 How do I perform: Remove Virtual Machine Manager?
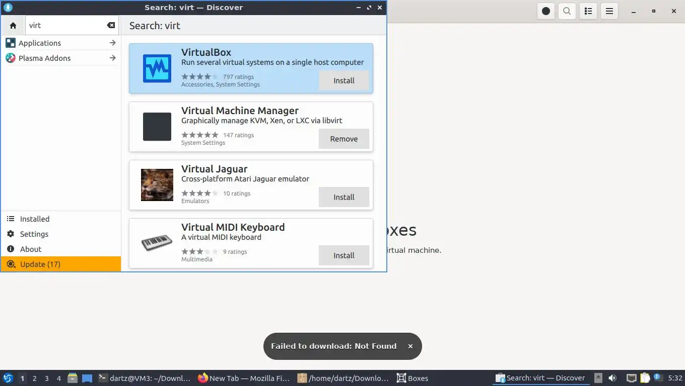[x=344, y=139]
